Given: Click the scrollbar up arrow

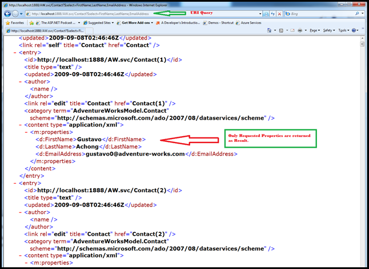Looking at the screenshot, I should [362, 38].
